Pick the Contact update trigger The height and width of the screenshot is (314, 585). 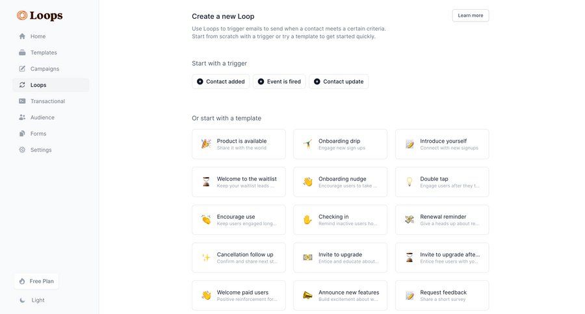(x=339, y=82)
